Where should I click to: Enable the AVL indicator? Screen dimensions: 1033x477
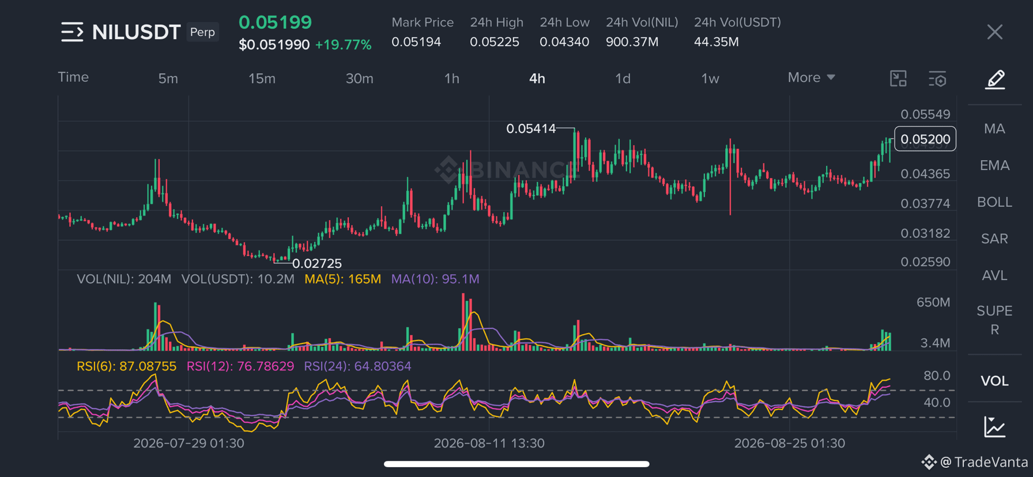994,275
